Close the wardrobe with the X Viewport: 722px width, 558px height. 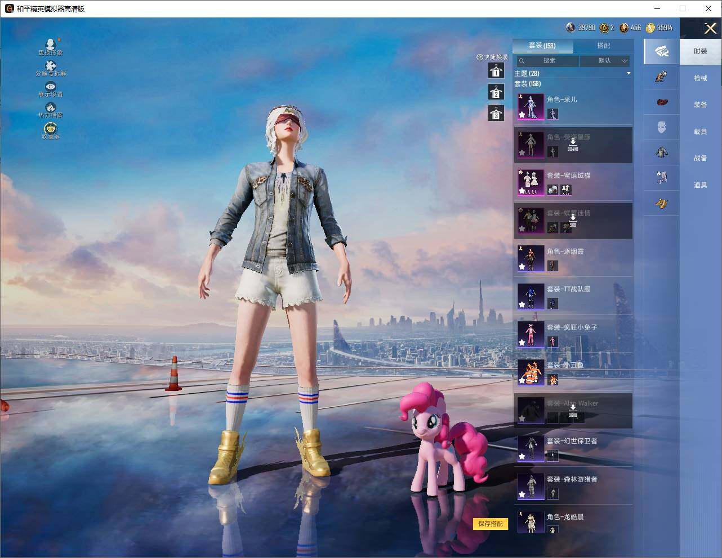coord(710,28)
